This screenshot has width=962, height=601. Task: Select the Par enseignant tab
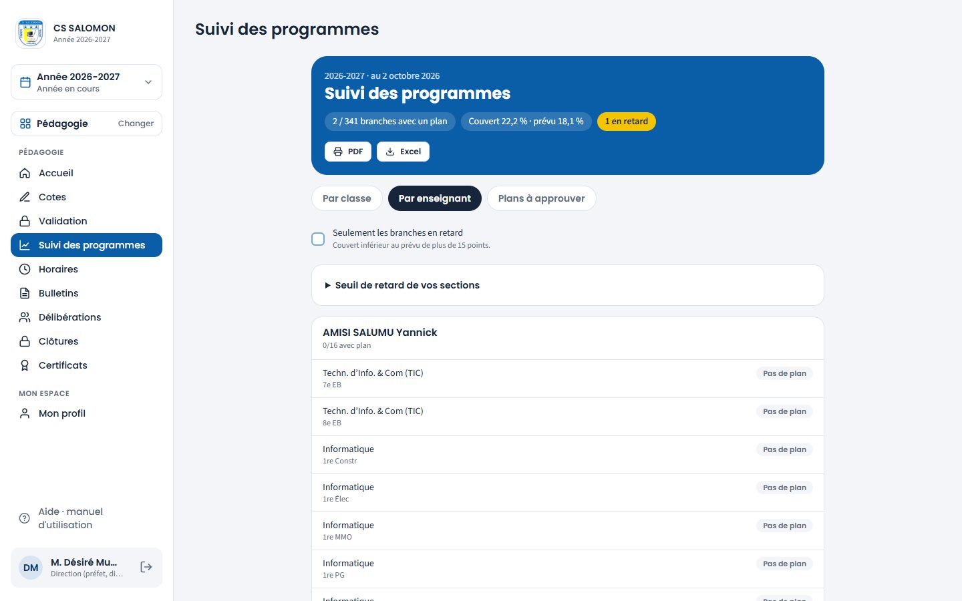[x=435, y=198]
